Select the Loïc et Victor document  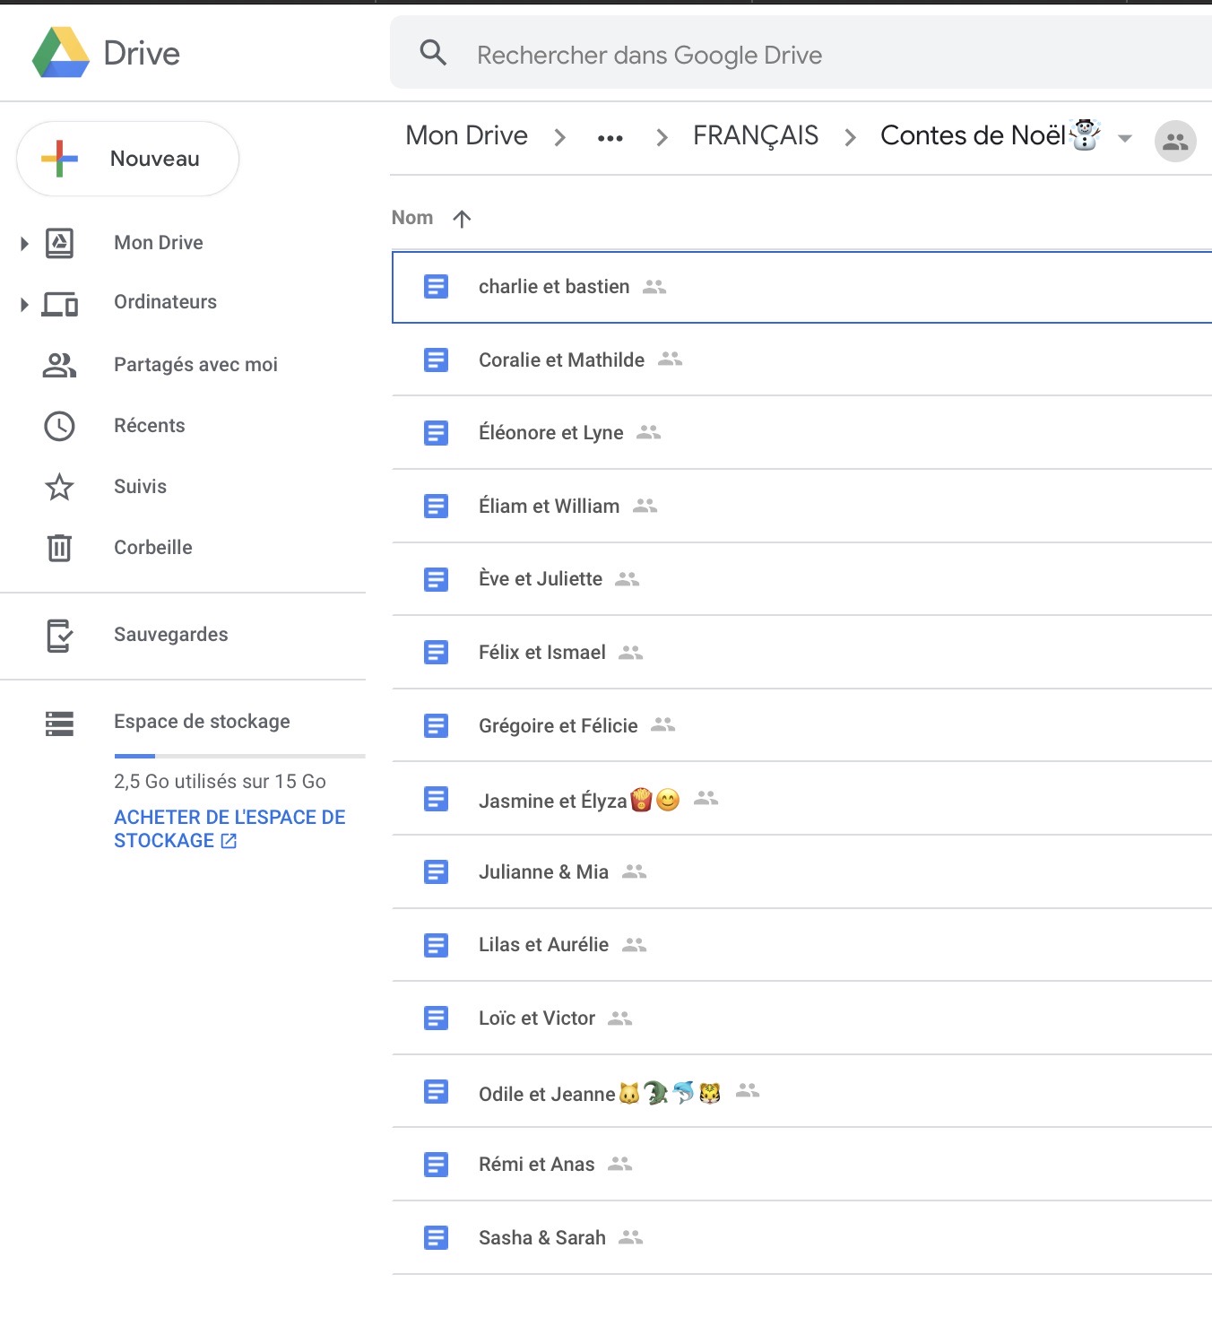coord(801,1018)
